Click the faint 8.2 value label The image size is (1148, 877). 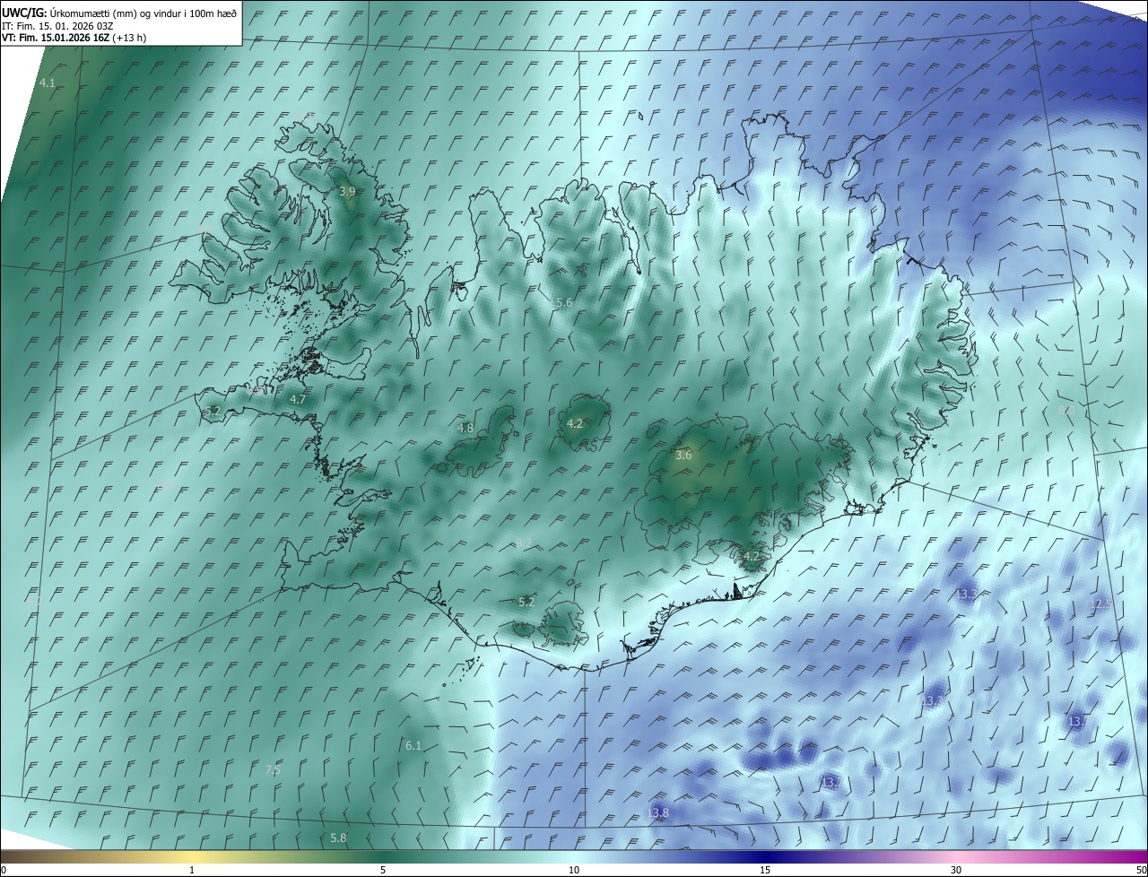[524, 543]
